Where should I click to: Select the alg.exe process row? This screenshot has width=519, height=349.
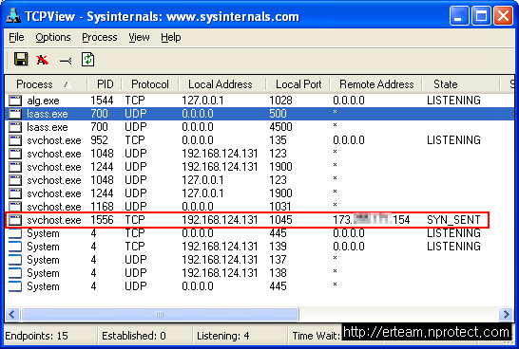pyautogui.click(x=259, y=101)
